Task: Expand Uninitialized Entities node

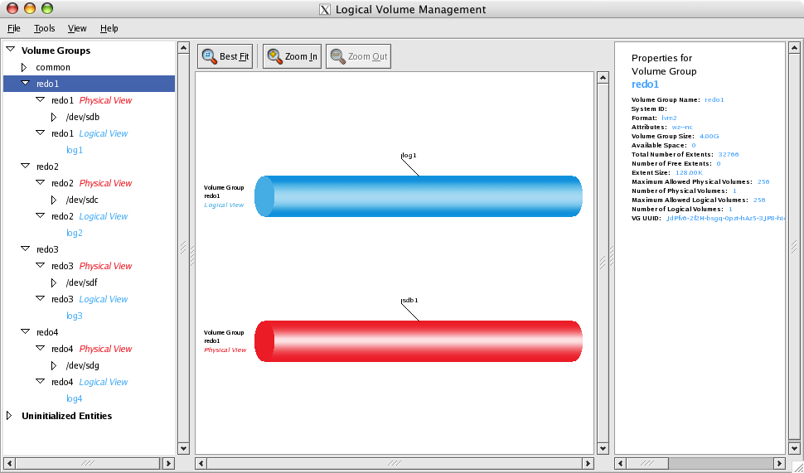Action: [x=10, y=416]
